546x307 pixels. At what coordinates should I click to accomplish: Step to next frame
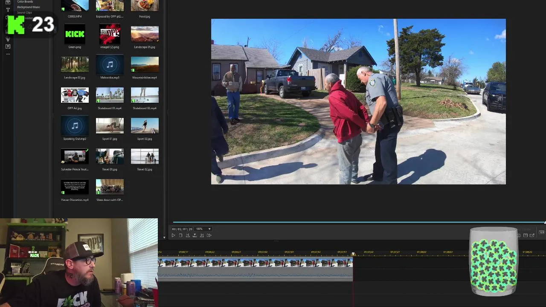coord(202,235)
